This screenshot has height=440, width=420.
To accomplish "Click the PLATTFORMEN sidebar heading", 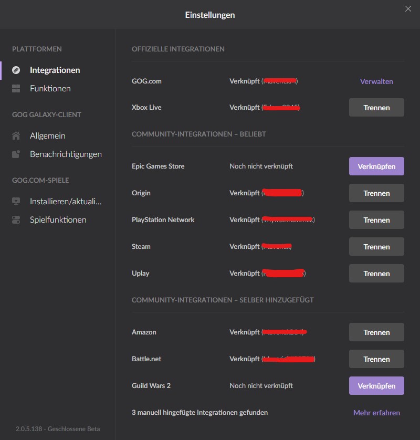I will coord(37,49).
